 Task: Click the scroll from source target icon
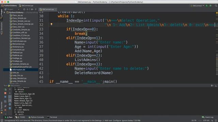(24, 9)
